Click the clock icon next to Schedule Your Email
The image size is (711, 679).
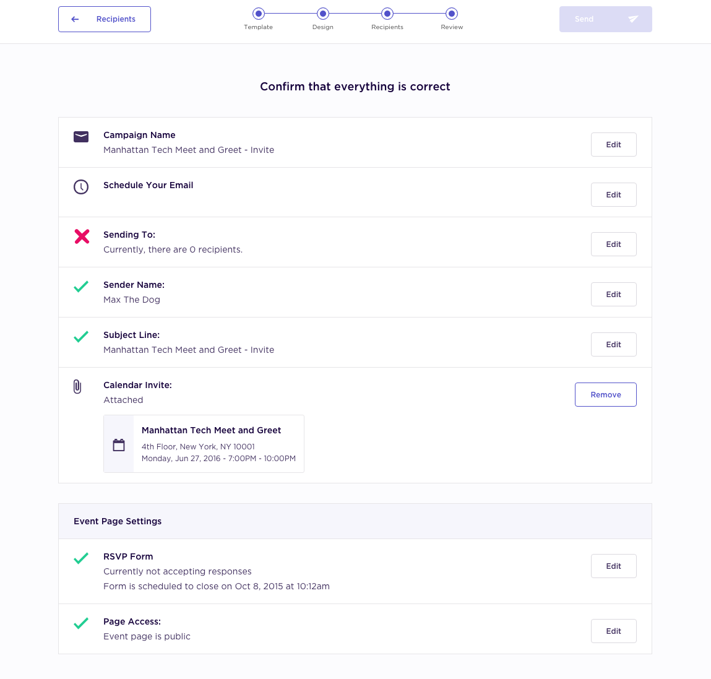(x=81, y=187)
